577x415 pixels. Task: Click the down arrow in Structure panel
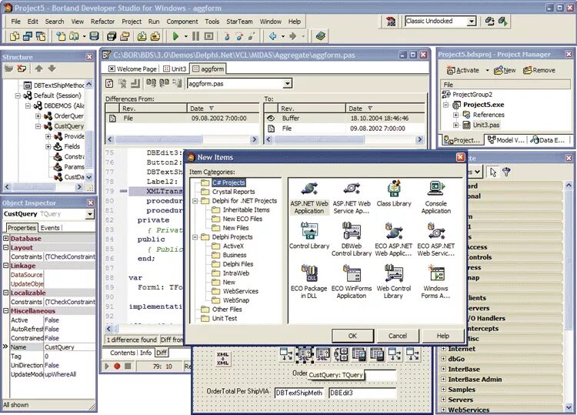coord(52,69)
